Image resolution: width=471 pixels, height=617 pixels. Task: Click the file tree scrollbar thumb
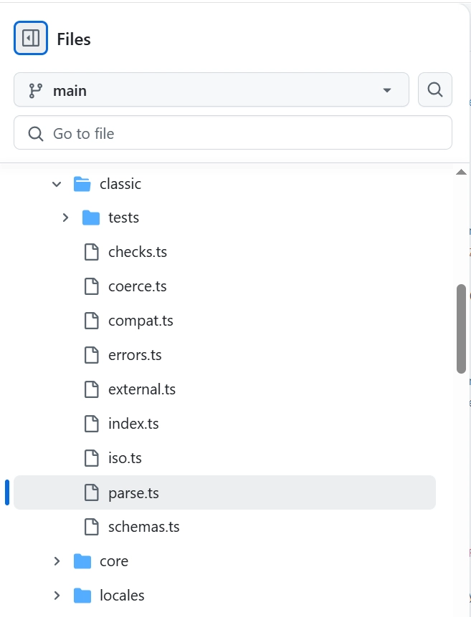coord(461,329)
